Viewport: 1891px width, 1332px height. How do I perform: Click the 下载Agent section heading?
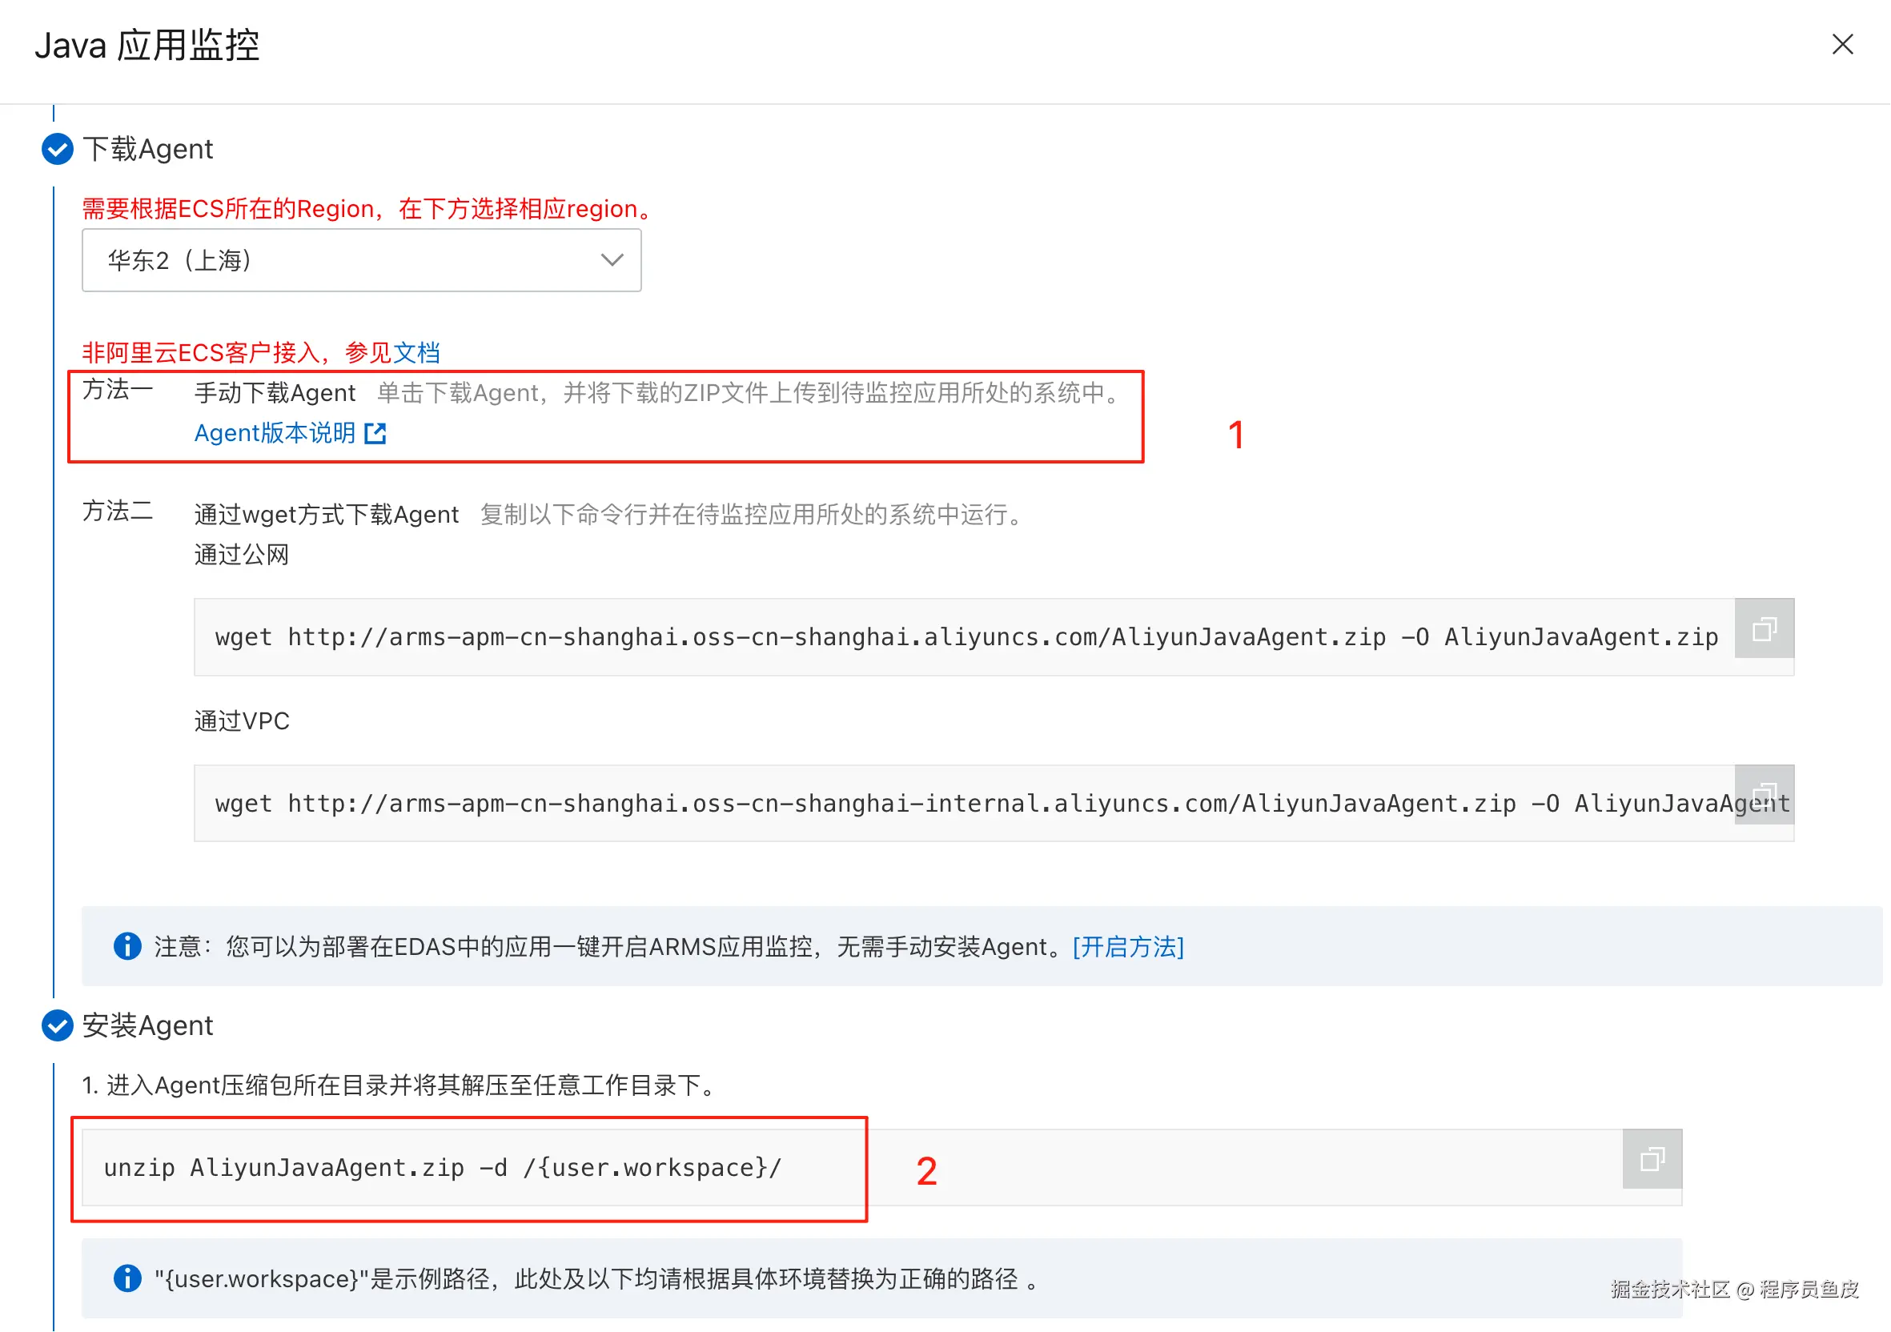coord(147,149)
